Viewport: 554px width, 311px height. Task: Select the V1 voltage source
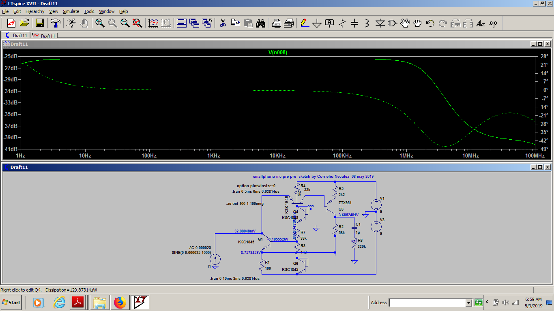376,204
